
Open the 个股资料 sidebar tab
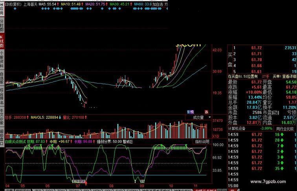coord(2,59)
